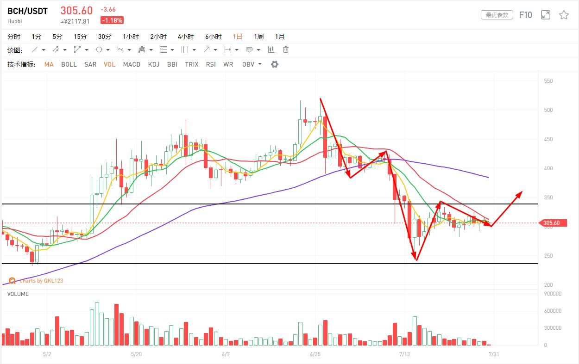Switch to 1周 weekly interval

[x=258, y=37]
